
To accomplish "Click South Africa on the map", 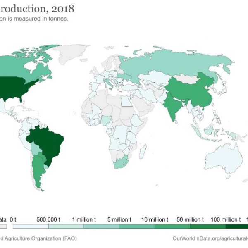I will coord(121,164).
